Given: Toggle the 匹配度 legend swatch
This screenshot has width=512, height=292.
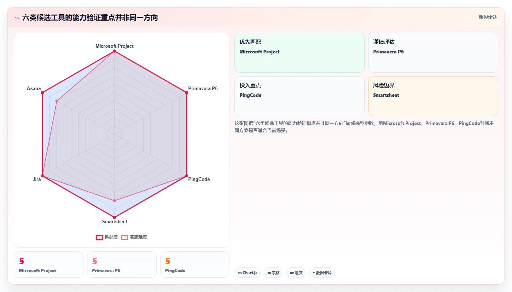Looking at the screenshot, I should pyautogui.click(x=99, y=237).
